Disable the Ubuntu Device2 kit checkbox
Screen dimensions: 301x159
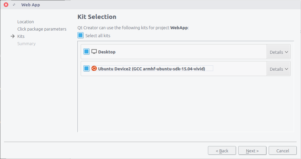click(x=86, y=68)
